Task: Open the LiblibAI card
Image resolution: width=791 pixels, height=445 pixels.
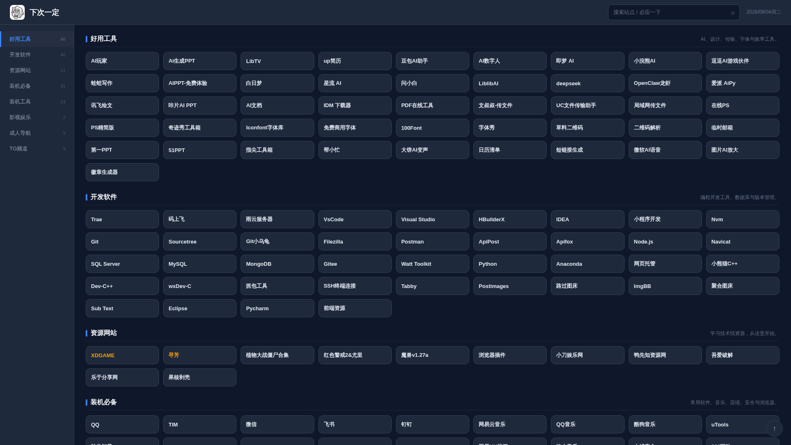Action: click(x=510, y=83)
